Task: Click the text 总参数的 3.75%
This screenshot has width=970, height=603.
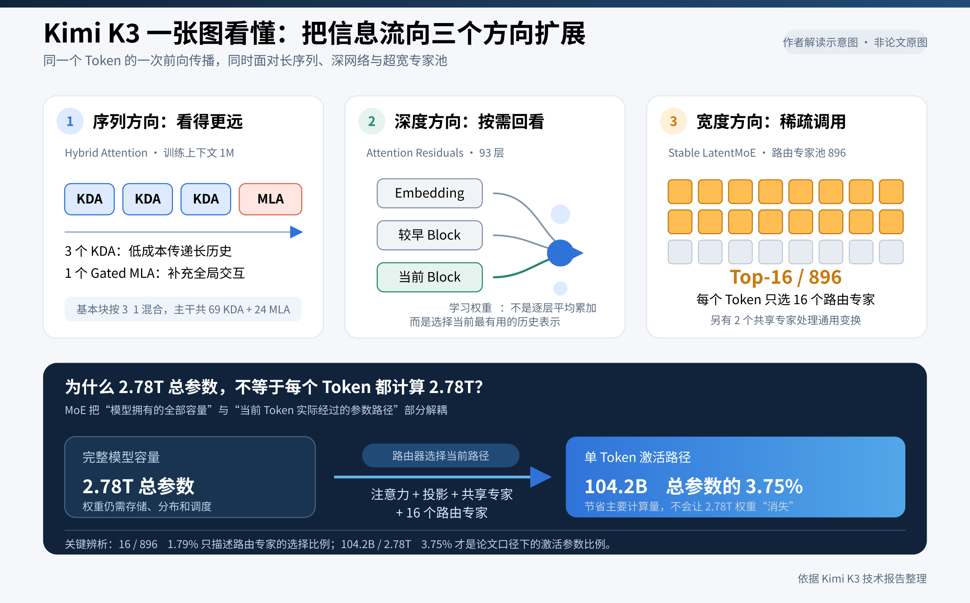Action: tap(734, 486)
